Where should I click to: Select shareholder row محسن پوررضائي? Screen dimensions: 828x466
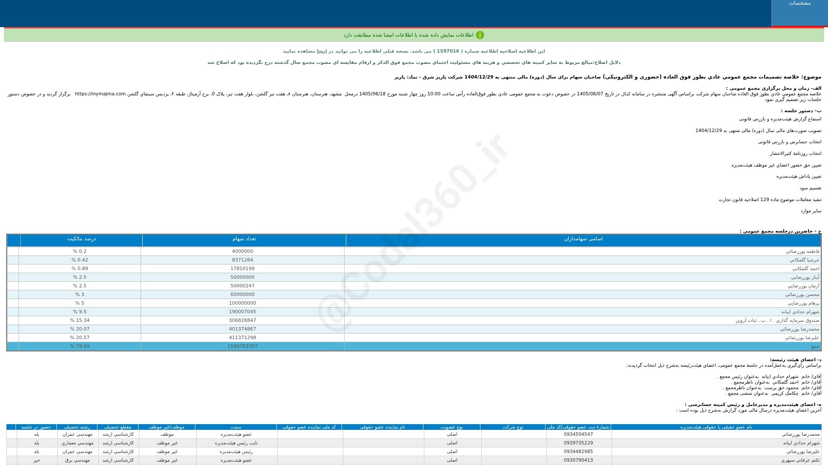(x=414, y=295)
